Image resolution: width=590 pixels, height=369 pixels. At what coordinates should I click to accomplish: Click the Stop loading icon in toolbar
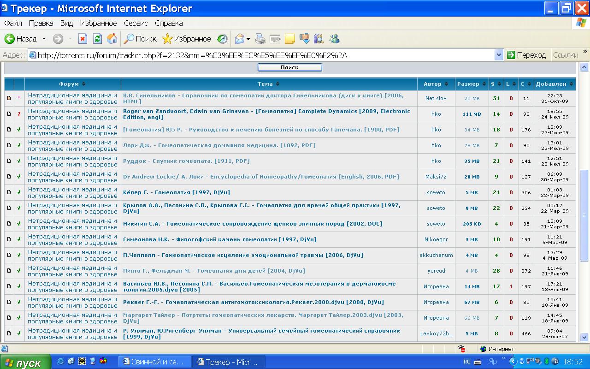coord(83,39)
